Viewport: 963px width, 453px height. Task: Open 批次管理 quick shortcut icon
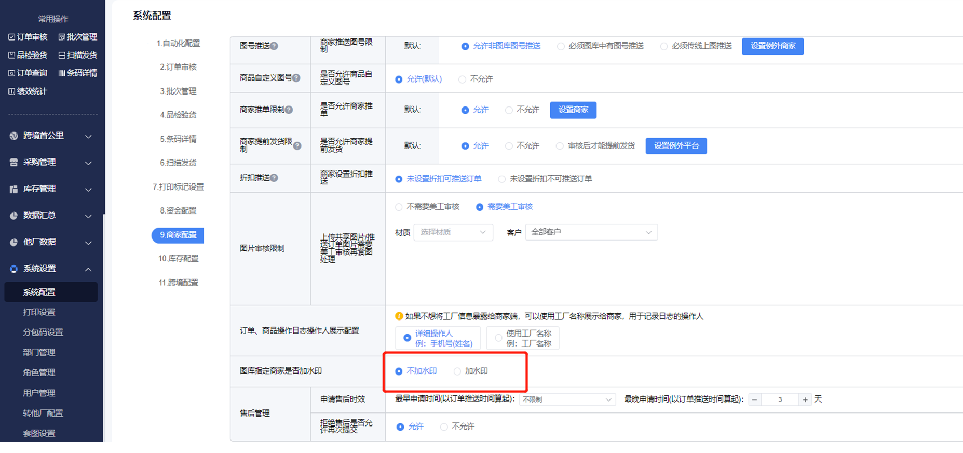point(62,37)
